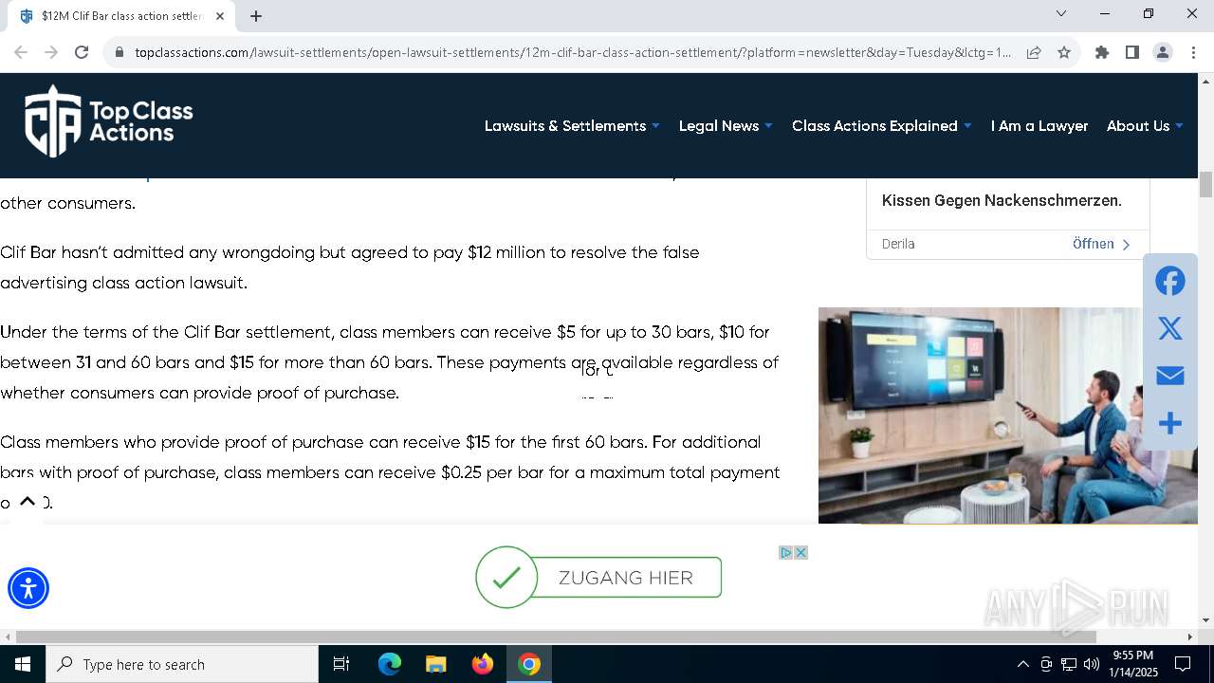This screenshot has width=1214, height=683.
Task: Open the Chrome profile avatar
Action: pos(1163,52)
